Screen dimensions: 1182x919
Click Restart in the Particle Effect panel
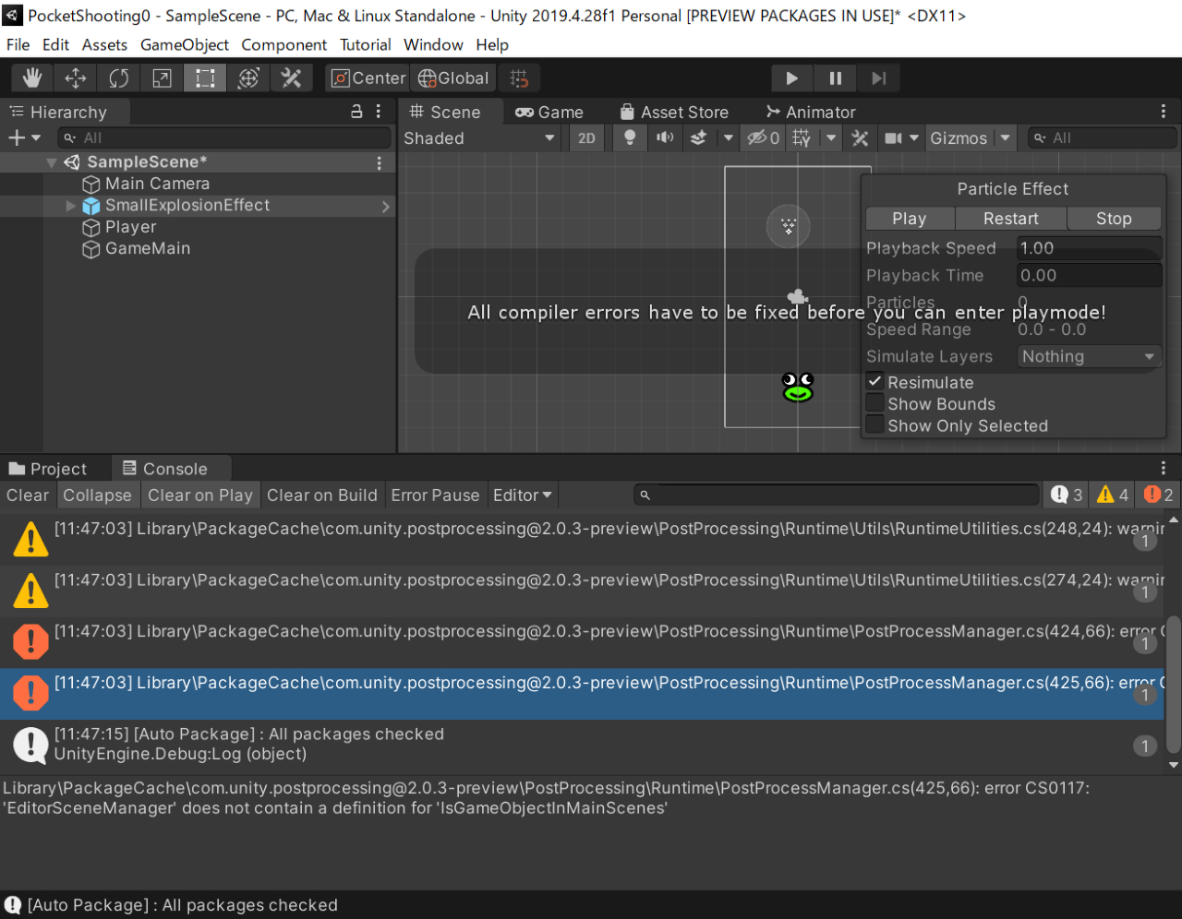point(1010,219)
